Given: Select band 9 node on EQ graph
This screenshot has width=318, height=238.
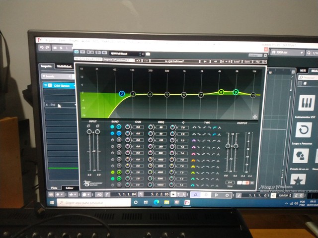Looking at the screenshot, I should click(236, 92).
